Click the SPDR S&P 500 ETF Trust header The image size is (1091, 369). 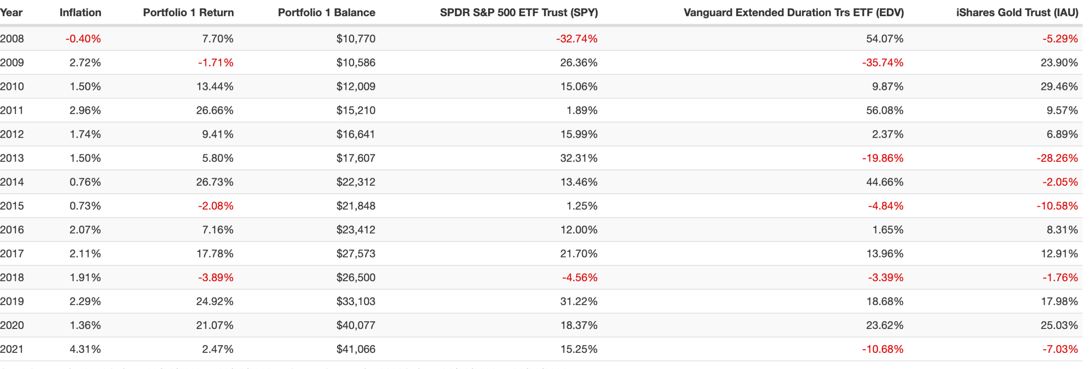519,12
